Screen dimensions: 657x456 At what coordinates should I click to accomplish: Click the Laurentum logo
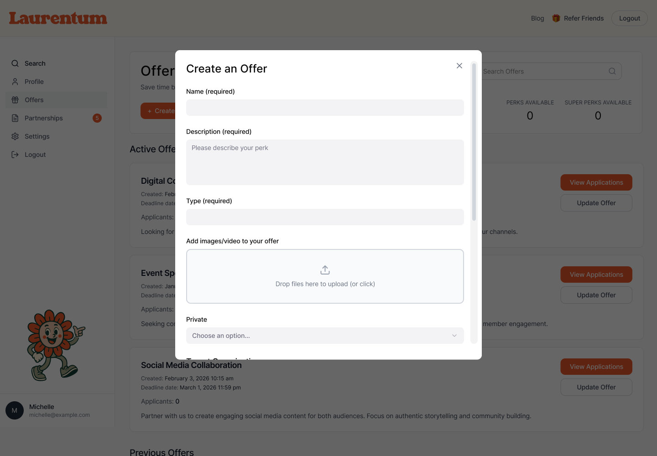click(58, 18)
